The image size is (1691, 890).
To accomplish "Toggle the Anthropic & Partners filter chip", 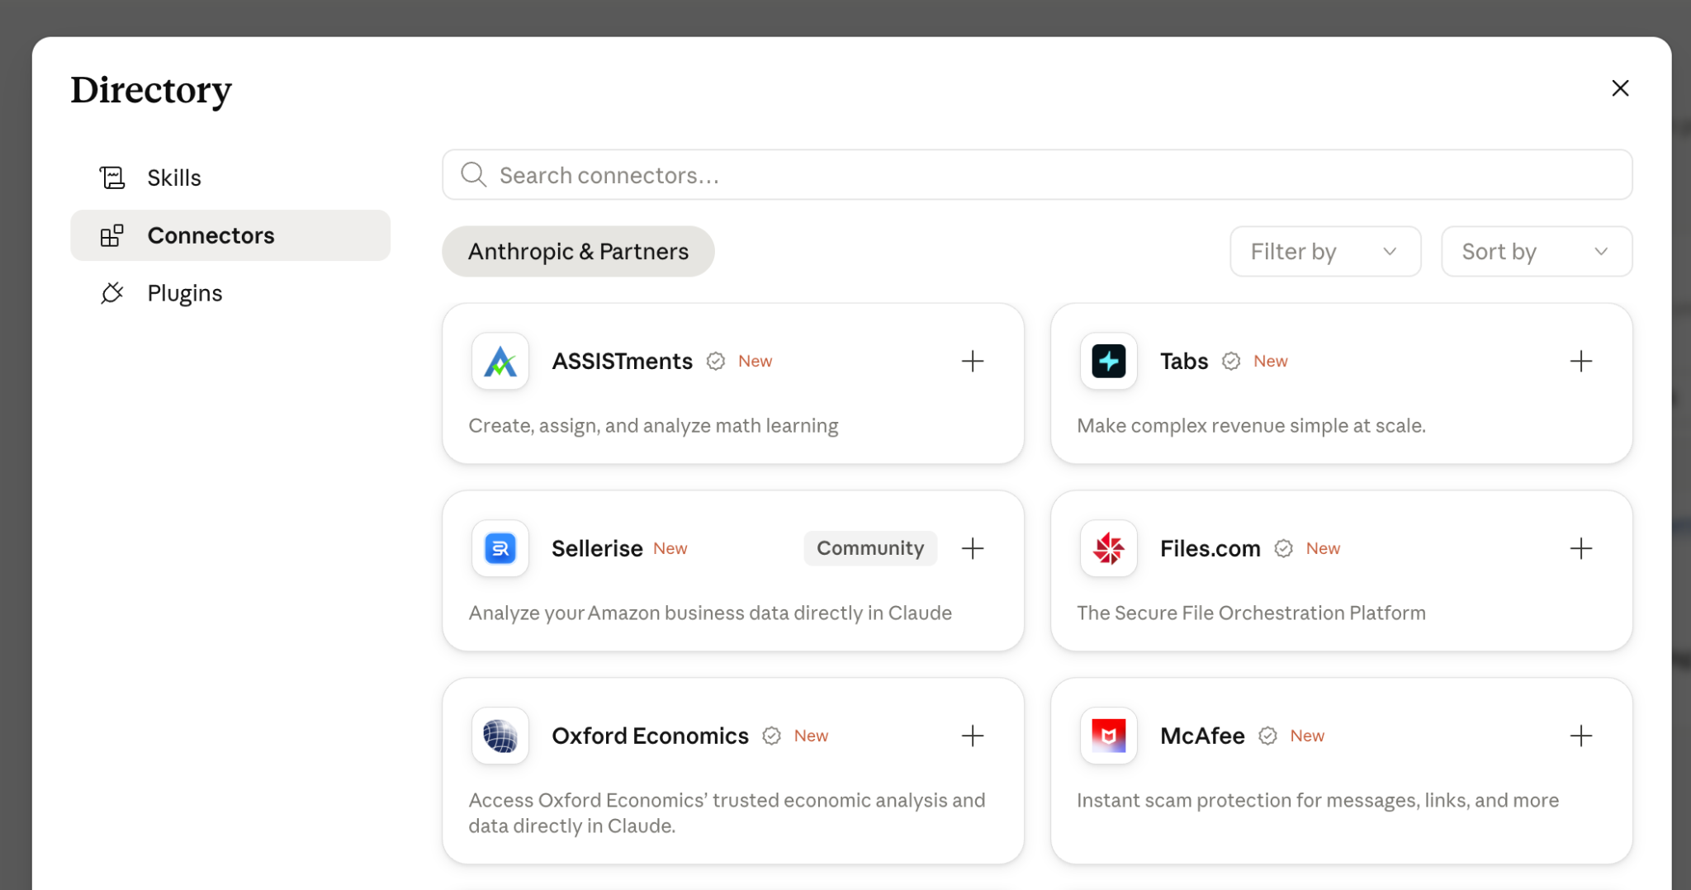I will click(578, 252).
